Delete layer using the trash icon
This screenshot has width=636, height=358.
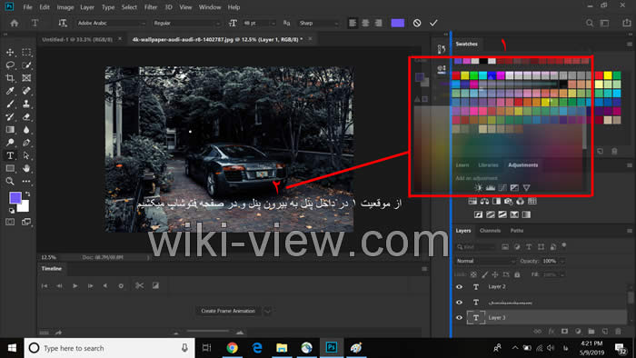point(618,332)
